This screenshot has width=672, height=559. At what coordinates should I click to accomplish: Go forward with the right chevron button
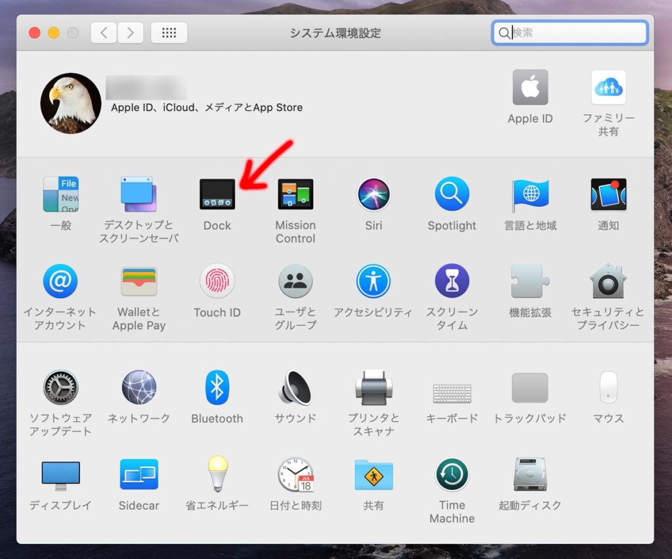click(130, 33)
